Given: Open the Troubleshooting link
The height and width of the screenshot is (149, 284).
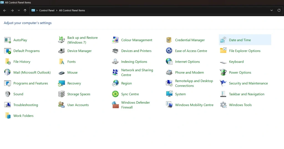Looking at the screenshot, I should click(x=26, y=105).
